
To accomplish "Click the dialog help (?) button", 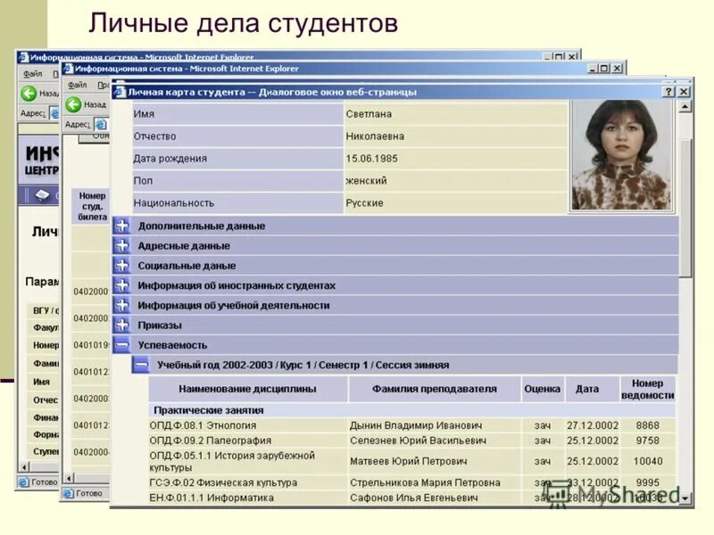I will tap(668, 91).
